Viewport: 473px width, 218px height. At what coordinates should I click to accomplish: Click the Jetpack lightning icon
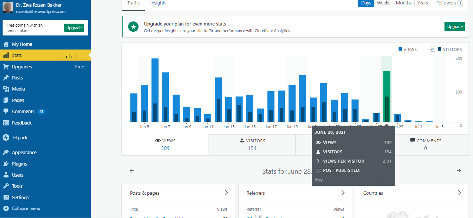6,137
